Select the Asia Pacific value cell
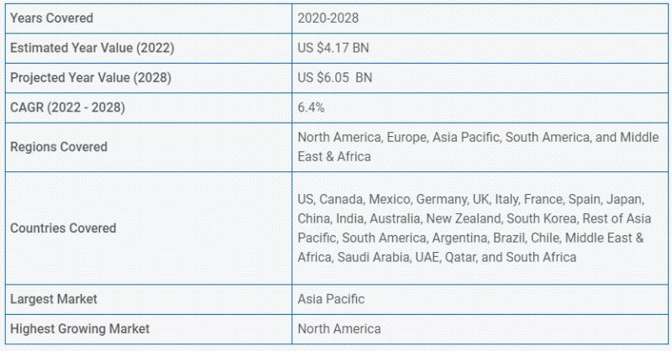The image size is (672, 351). [x=480, y=299]
